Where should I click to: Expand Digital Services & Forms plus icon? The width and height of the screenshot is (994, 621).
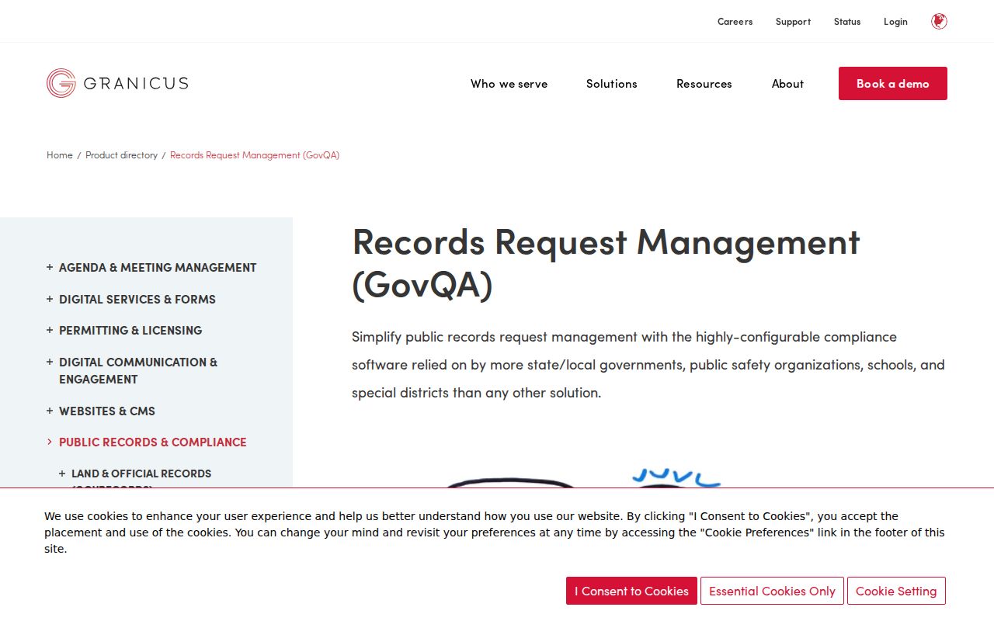point(50,299)
